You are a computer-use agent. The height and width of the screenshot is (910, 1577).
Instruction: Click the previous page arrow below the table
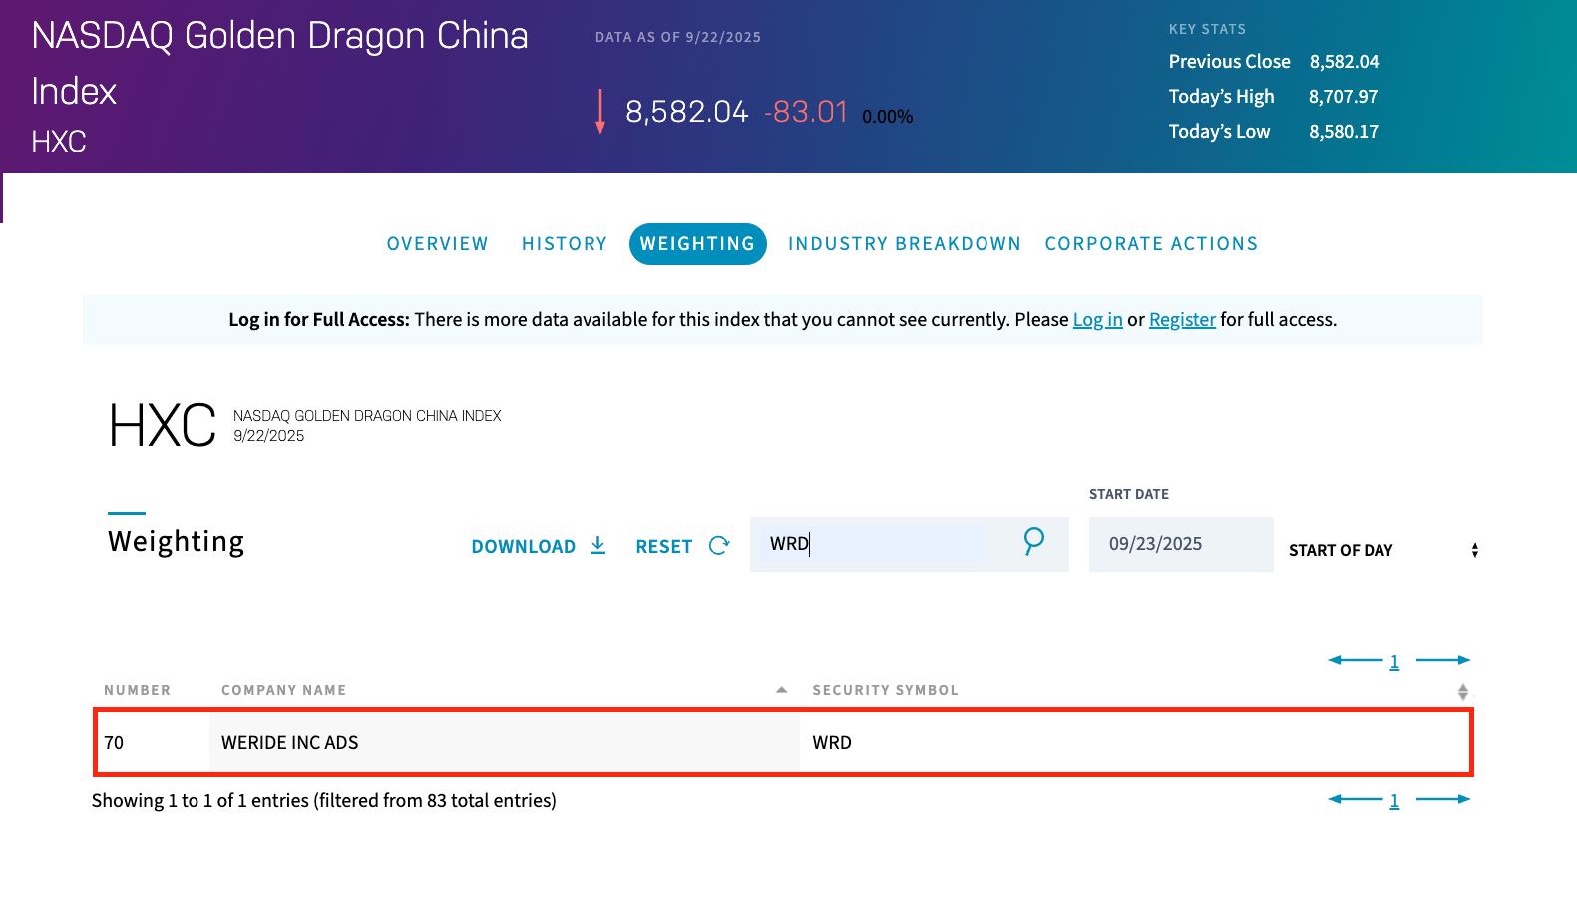pos(1355,799)
